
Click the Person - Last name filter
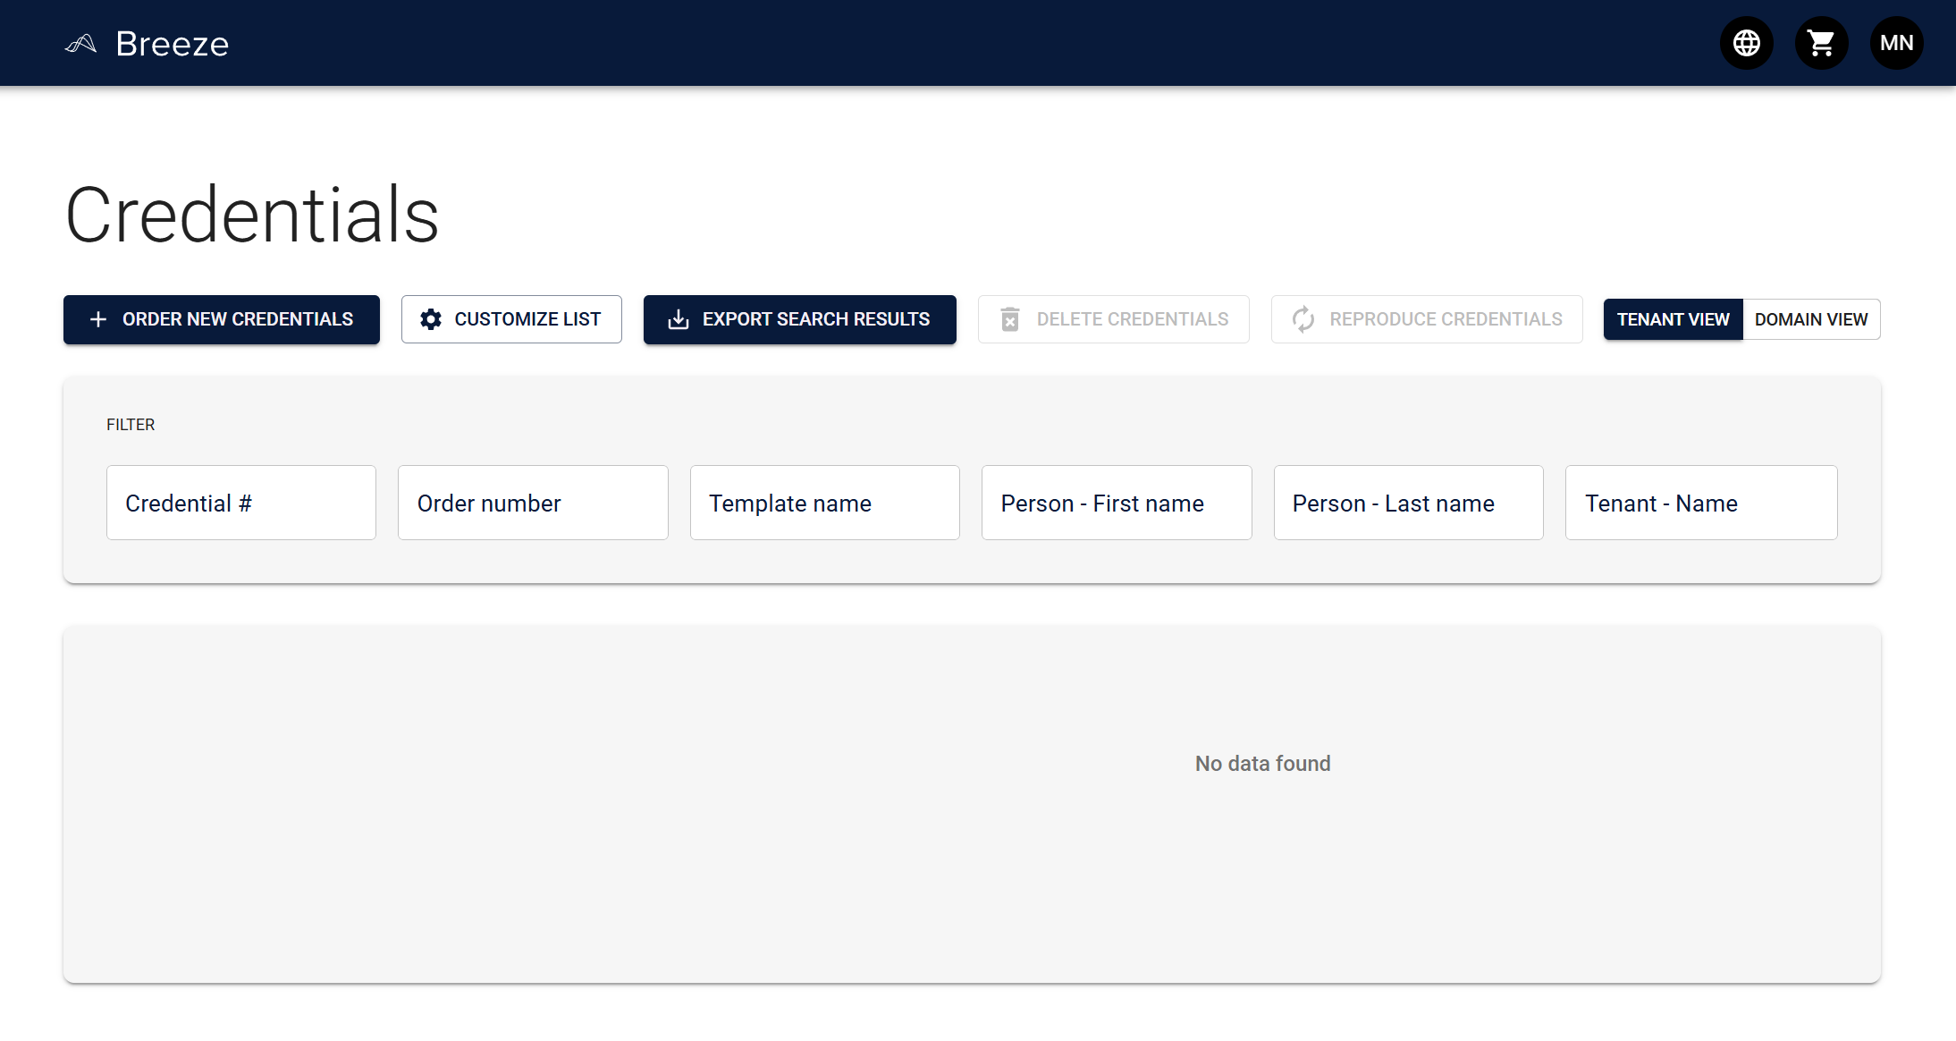click(x=1407, y=503)
